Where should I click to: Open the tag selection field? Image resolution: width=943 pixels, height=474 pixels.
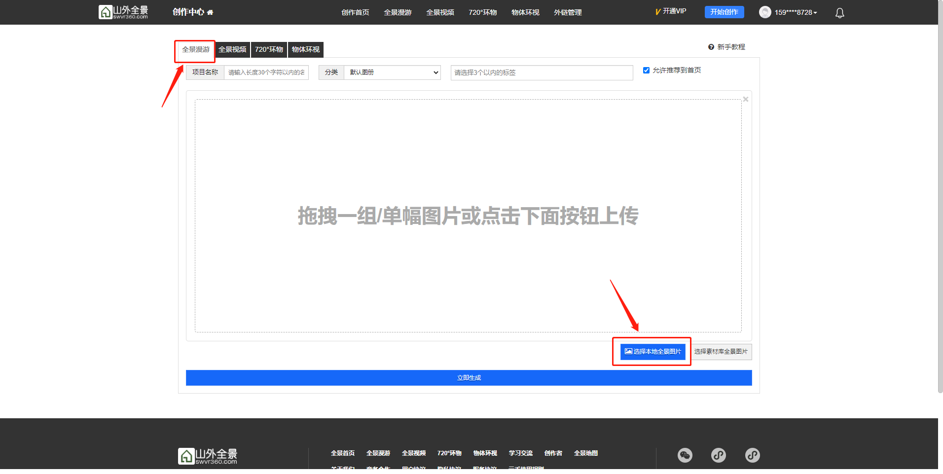click(541, 73)
